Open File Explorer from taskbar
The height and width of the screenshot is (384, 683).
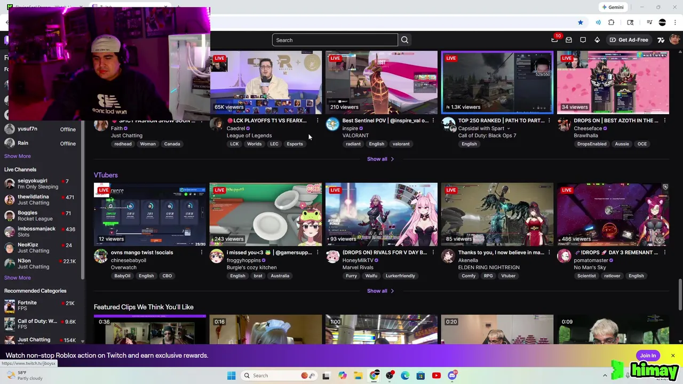tap(358, 375)
